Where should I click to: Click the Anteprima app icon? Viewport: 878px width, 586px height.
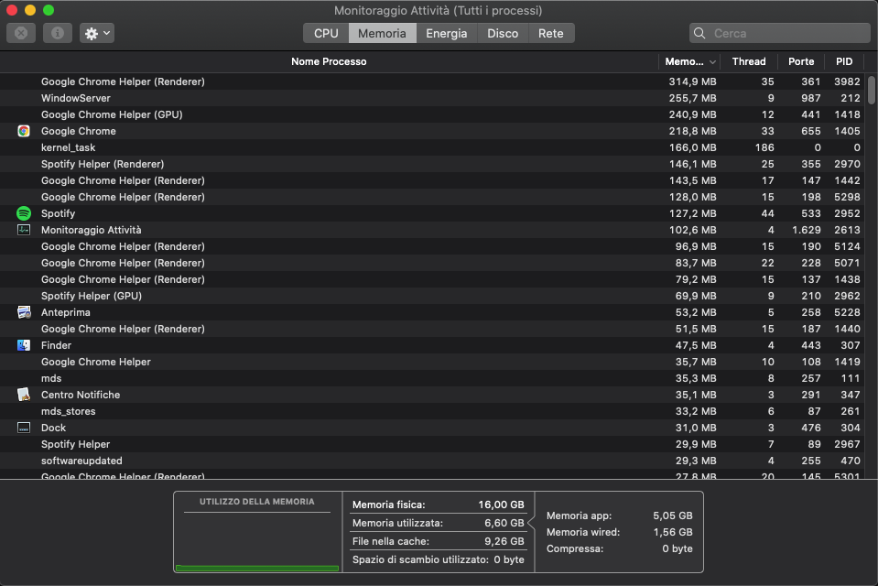coord(24,312)
